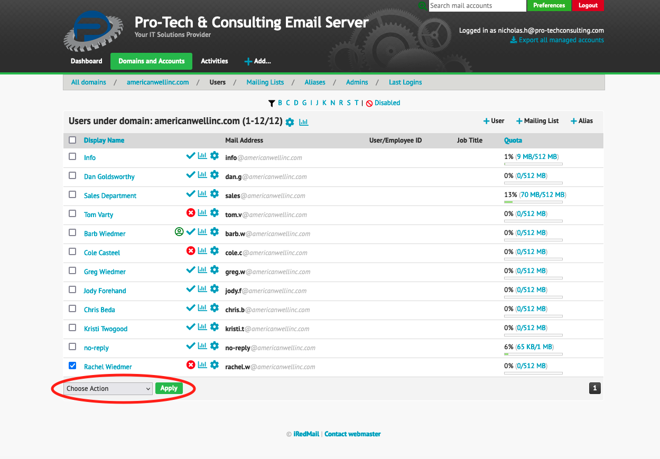Open profile gear icon for the Info account

pyautogui.click(x=215, y=155)
